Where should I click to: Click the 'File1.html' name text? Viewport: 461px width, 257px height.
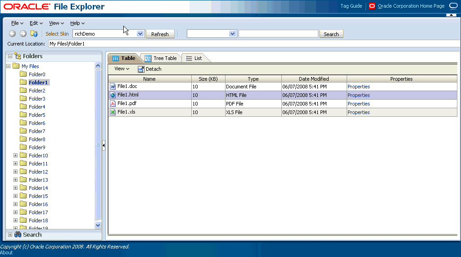click(x=128, y=95)
